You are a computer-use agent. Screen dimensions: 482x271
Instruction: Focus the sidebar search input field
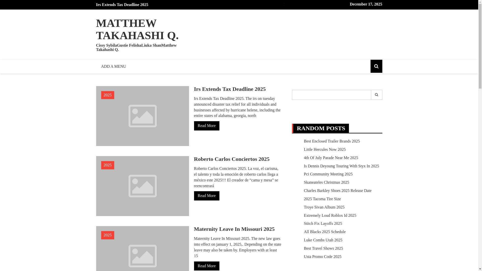pos(331,95)
